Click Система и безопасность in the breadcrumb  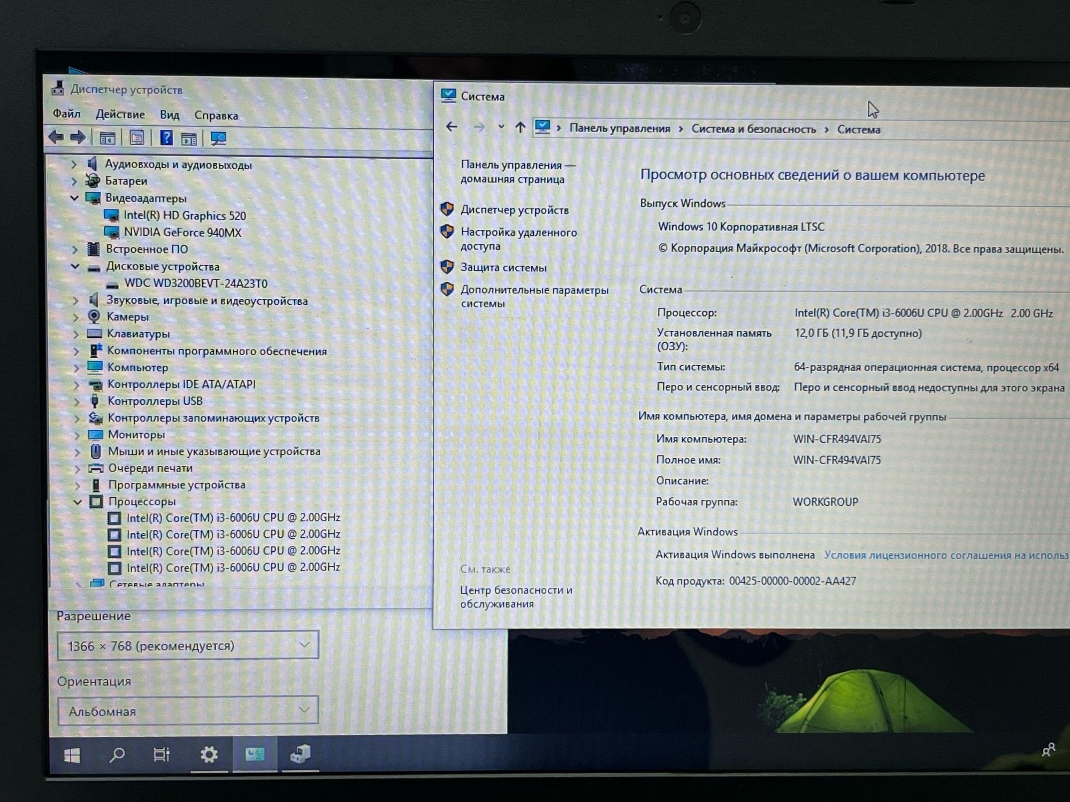[754, 129]
